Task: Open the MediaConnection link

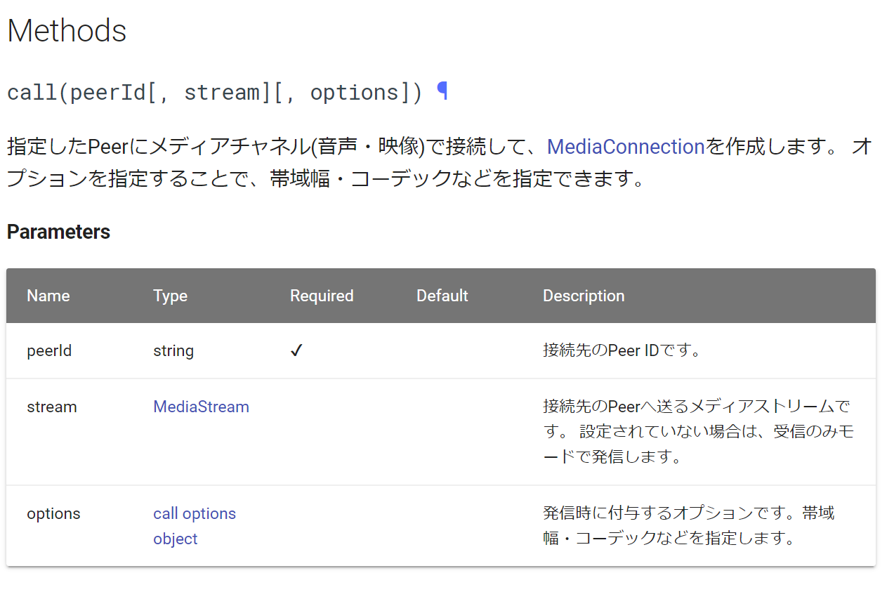Action: [624, 147]
